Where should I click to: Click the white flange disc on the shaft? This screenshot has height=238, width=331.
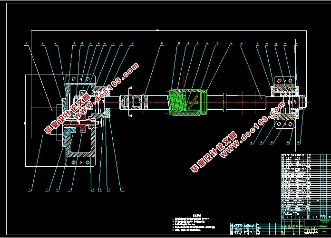coord(130,102)
